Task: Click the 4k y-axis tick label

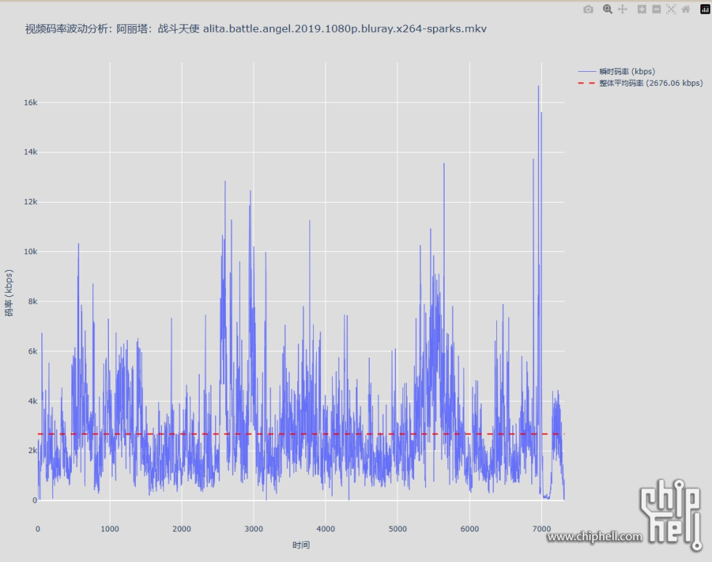Action: 33,401
